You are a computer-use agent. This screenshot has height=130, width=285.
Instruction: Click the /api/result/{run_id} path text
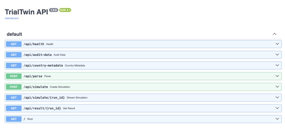42,108
